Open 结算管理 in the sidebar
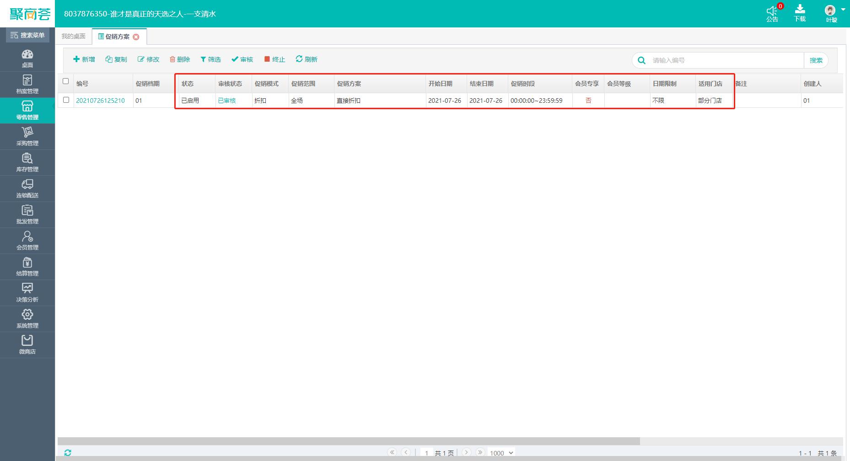 click(27, 267)
